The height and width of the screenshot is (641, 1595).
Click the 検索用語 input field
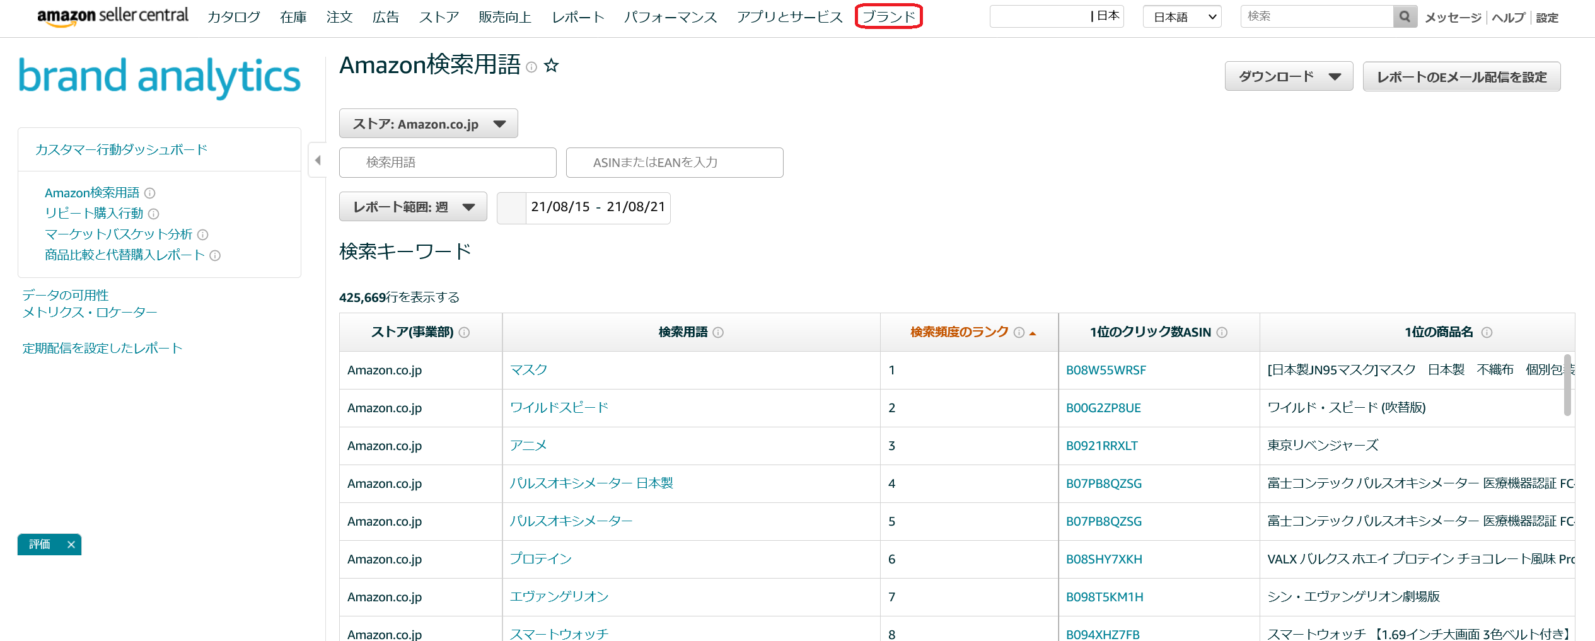pos(448,163)
